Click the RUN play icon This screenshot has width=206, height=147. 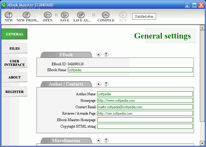(123, 15)
